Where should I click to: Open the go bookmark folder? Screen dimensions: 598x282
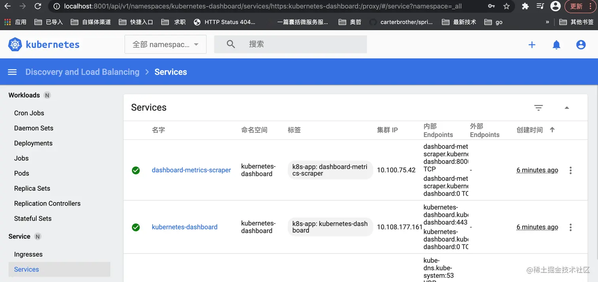point(493,22)
